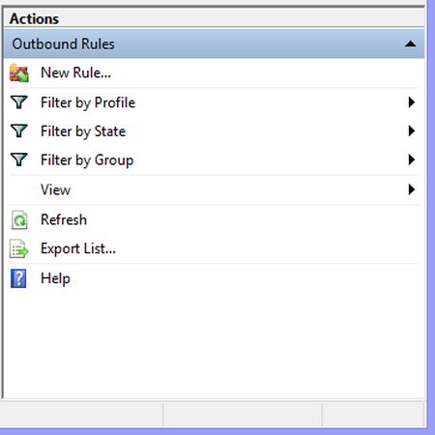Click the Export List document icon
This screenshot has height=435, width=435.
click(18, 248)
